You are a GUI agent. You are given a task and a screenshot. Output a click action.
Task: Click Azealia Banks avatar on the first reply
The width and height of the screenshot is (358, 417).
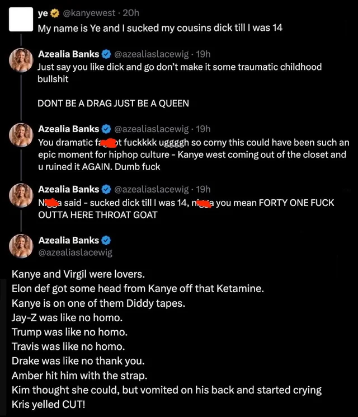click(x=21, y=60)
